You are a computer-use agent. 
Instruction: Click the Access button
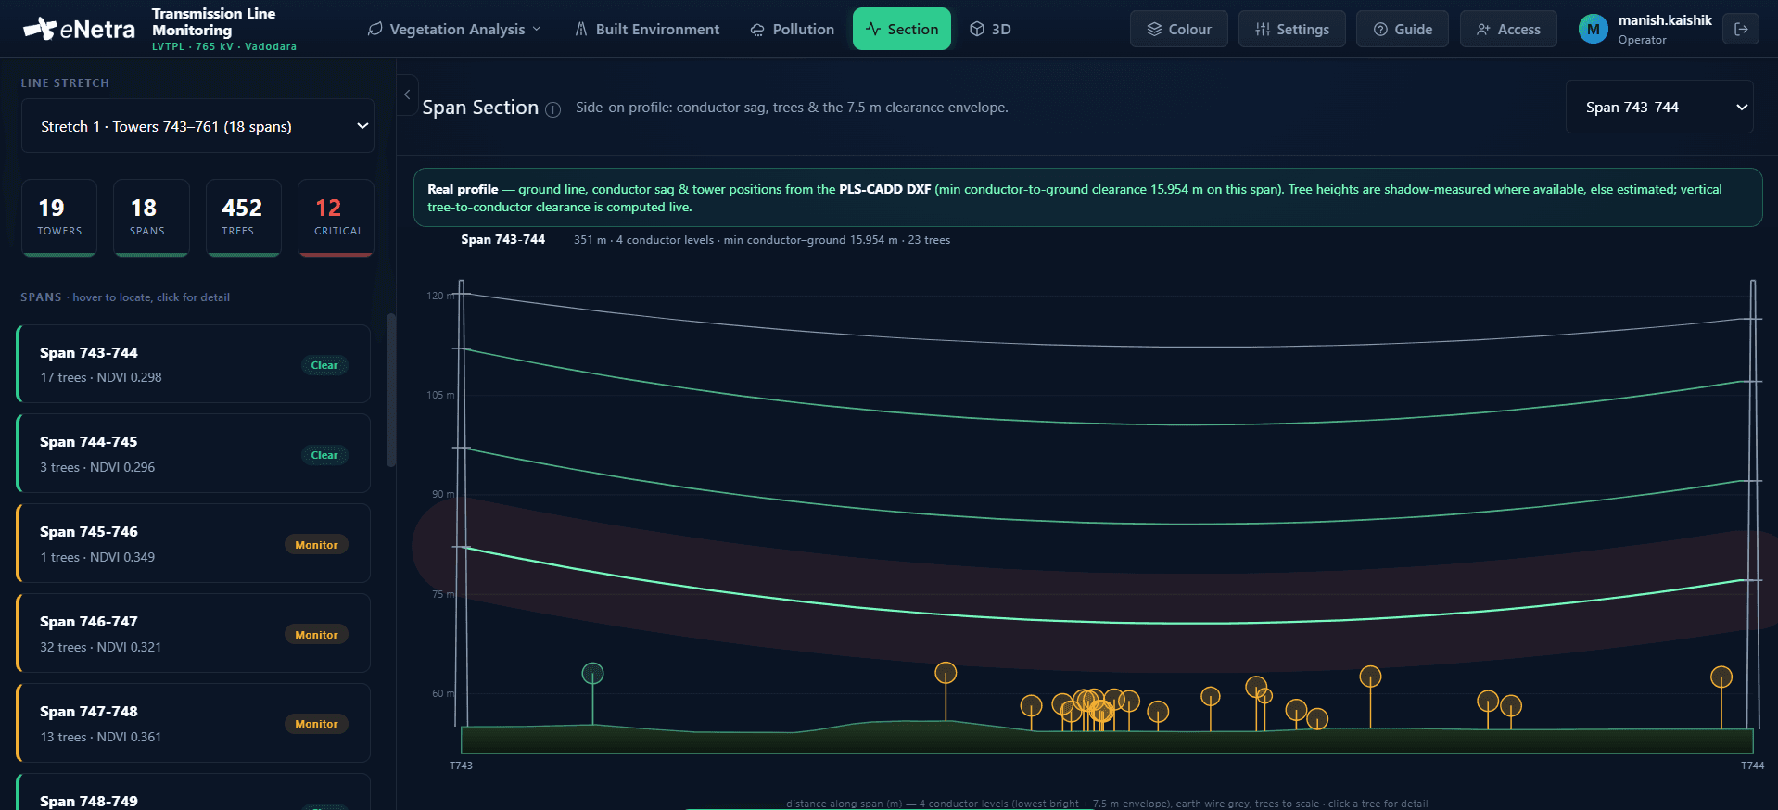tap(1508, 29)
